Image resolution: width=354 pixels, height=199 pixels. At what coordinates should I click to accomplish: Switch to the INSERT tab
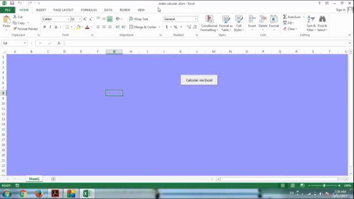pyautogui.click(x=41, y=10)
